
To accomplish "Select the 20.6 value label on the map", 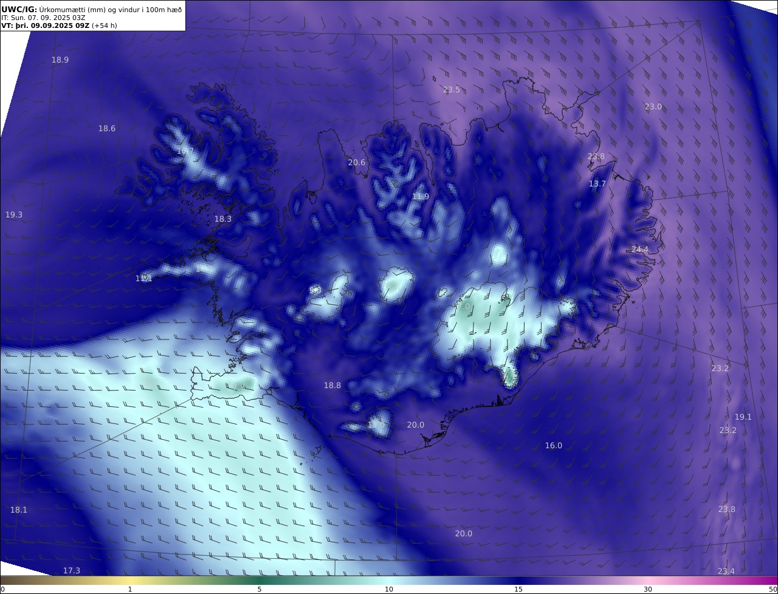I will pos(357,163).
